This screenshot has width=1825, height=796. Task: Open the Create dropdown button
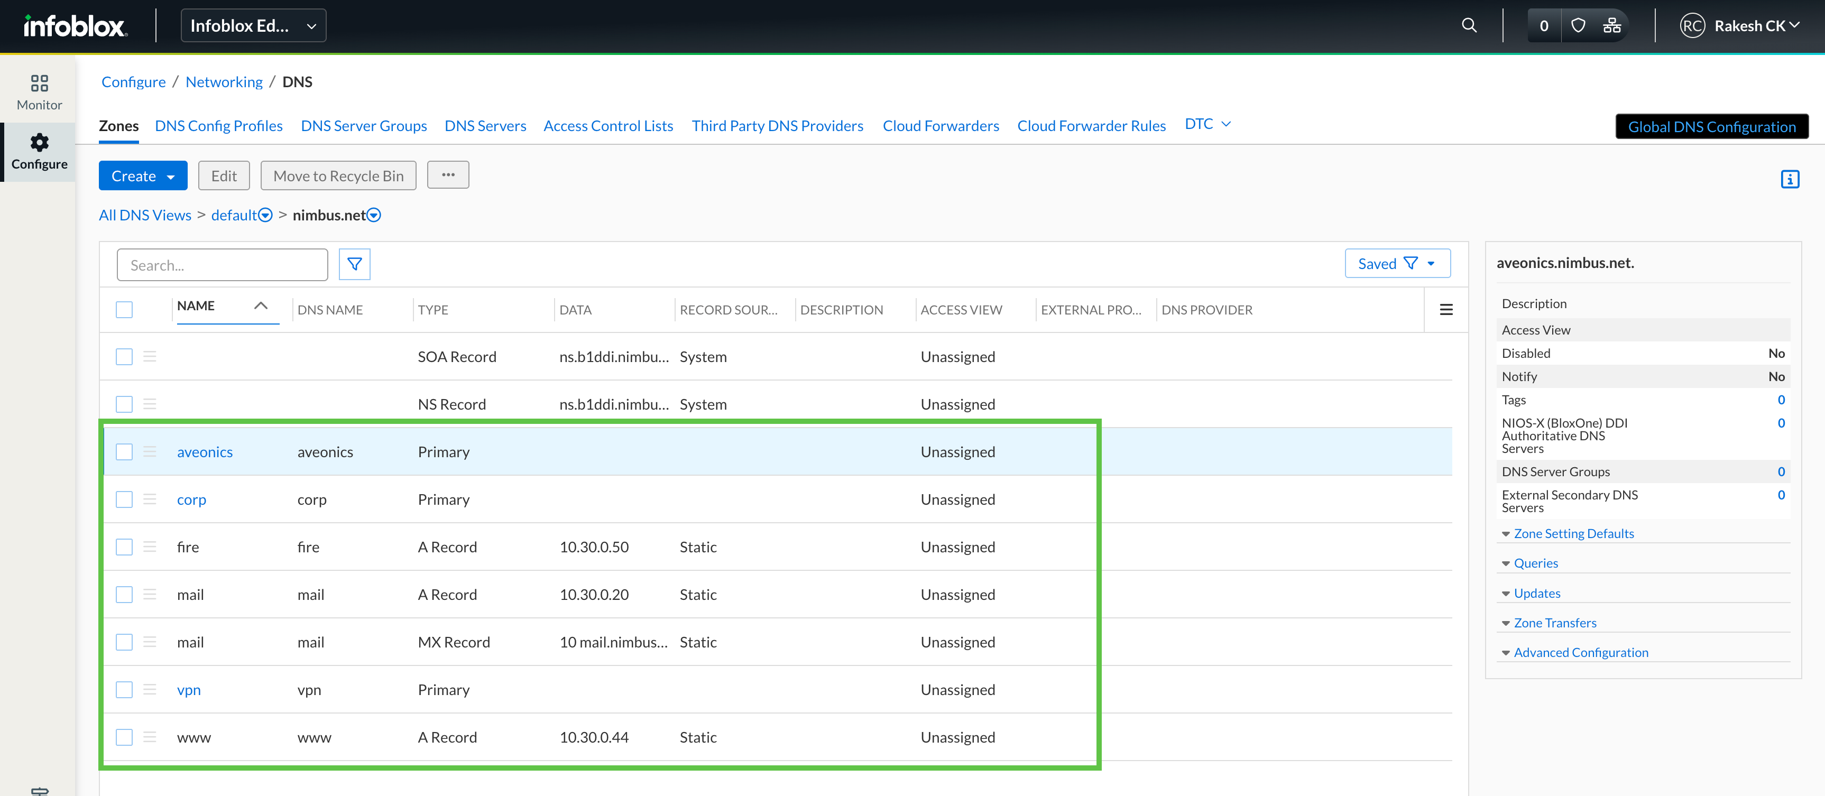pos(142,175)
